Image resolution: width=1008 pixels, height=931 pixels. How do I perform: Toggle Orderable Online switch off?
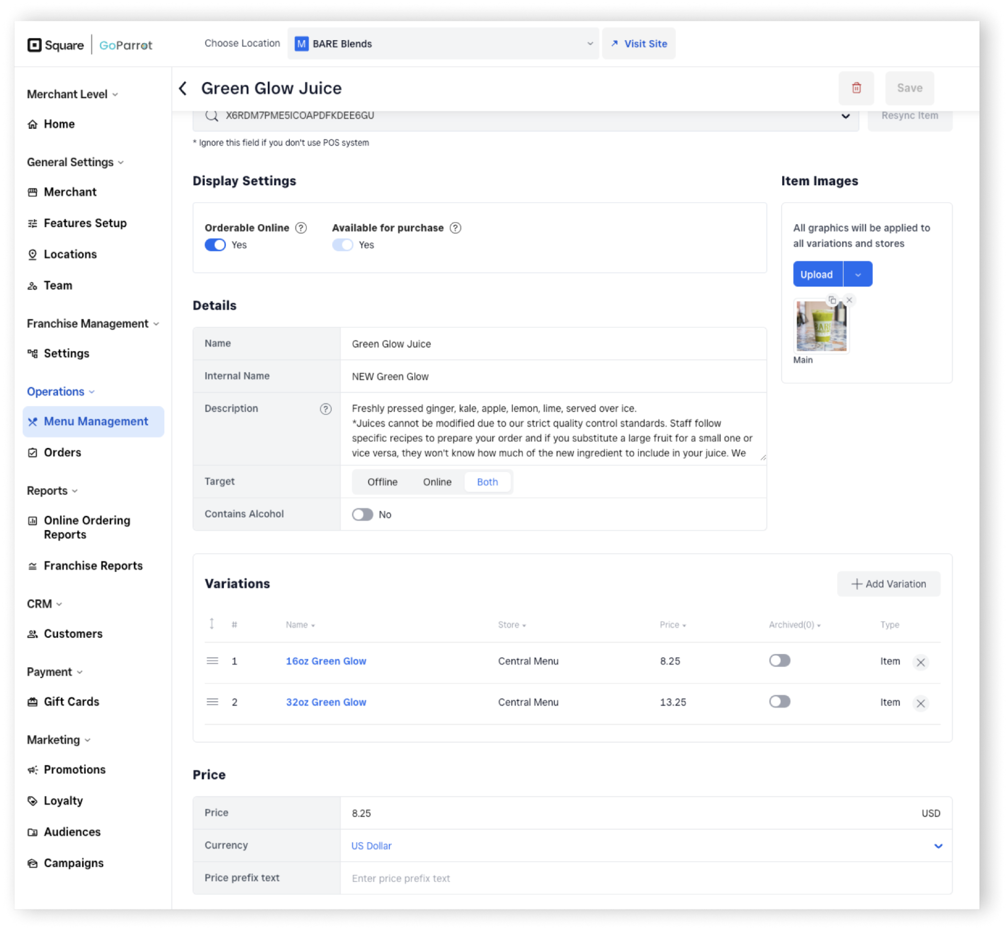[215, 245]
